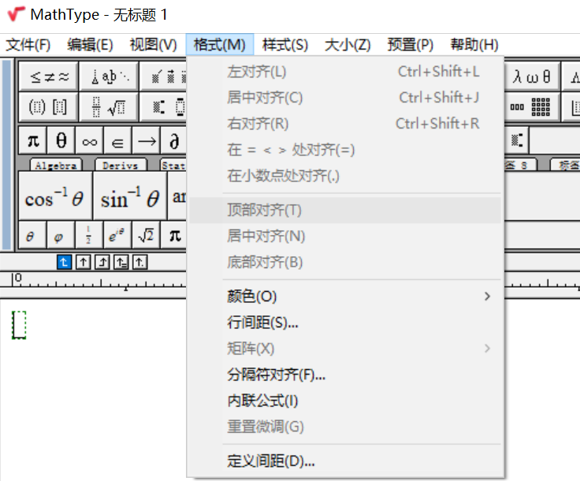Open the embellishments palette
The height and width of the screenshot is (481, 580).
click(163, 76)
